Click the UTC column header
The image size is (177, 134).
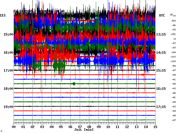click(x=162, y=15)
